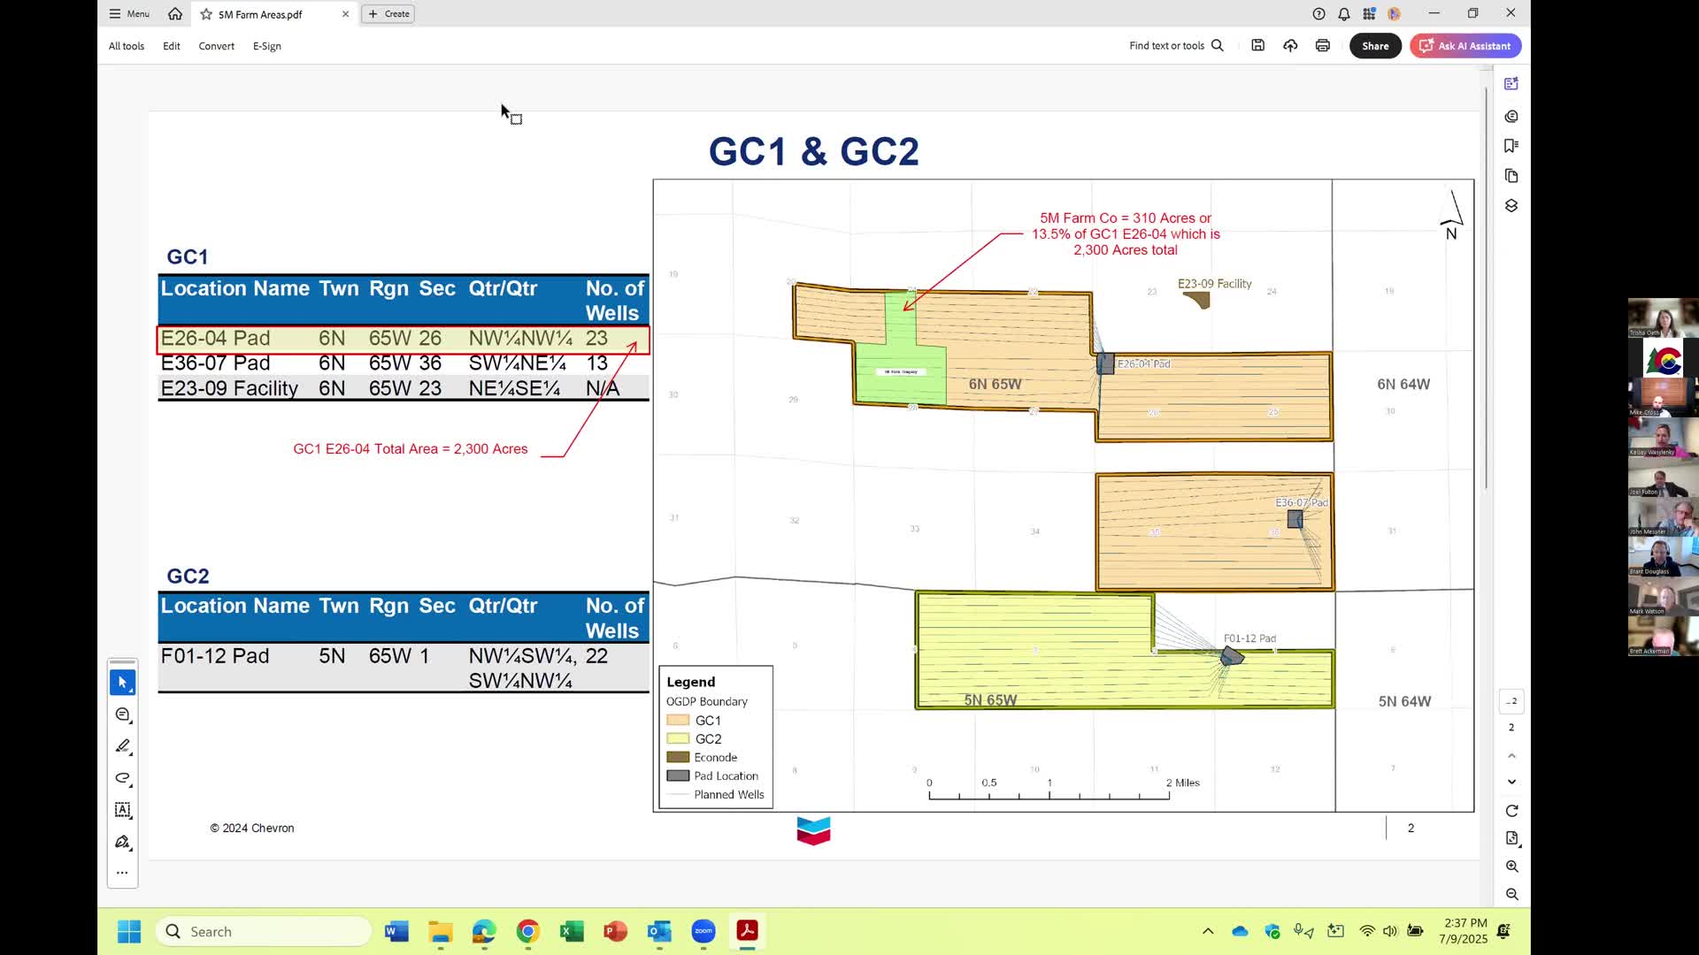Viewport: 1699px width, 955px height.
Task: Select the arrow selection tool
Action: click(x=122, y=683)
